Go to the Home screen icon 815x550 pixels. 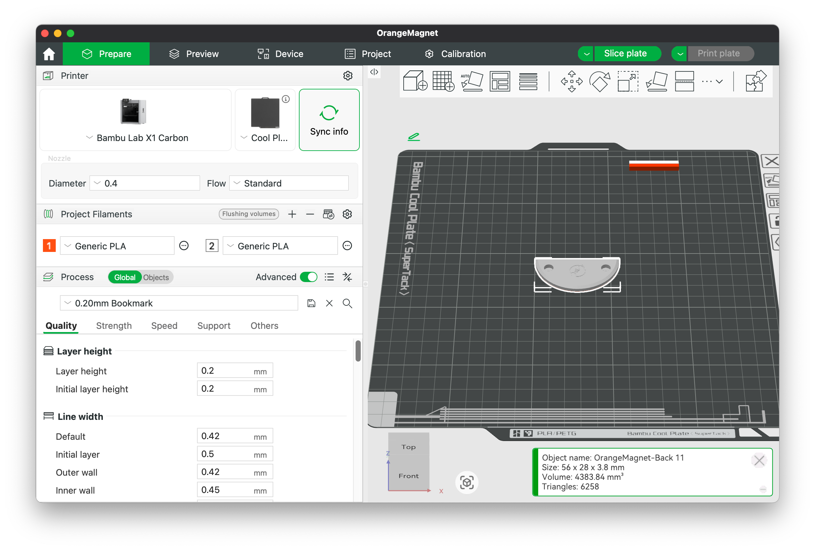49,54
